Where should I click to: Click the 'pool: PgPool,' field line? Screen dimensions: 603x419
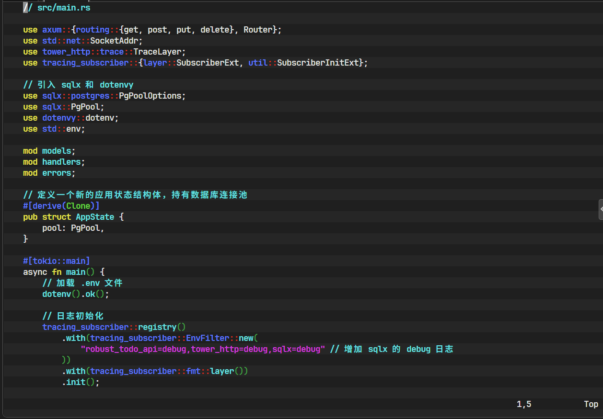pyautogui.click(x=73, y=228)
